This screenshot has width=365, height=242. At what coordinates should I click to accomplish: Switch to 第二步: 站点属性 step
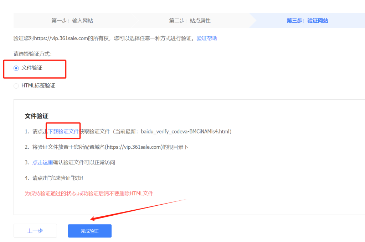click(189, 20)
